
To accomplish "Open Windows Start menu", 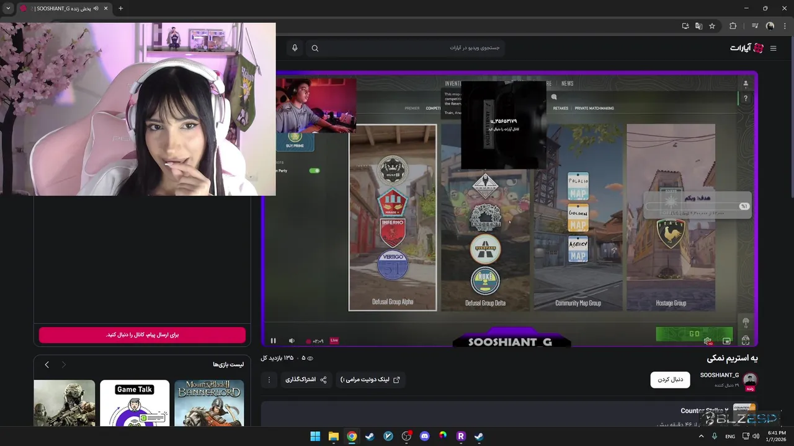I will pyautogui.click(x=315, y=436).
